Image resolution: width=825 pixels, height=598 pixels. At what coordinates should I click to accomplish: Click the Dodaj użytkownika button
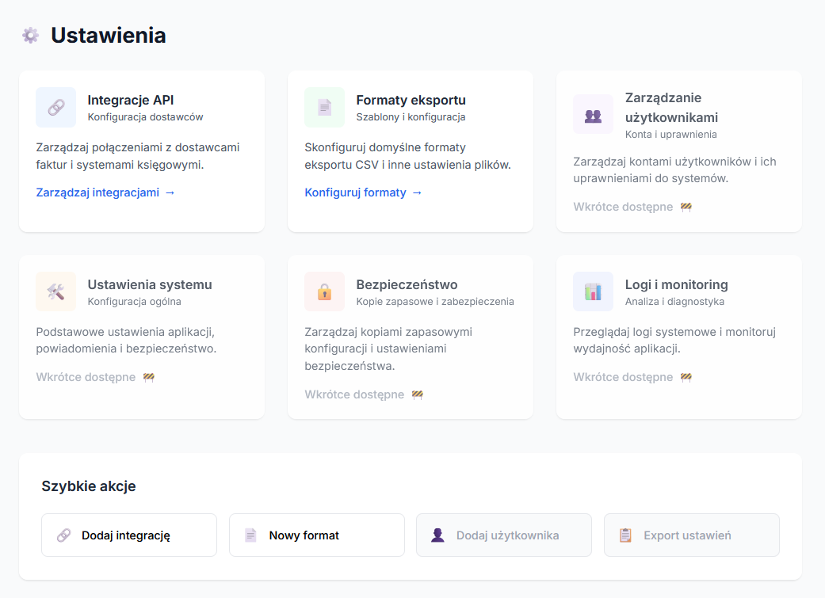click(503, 535)
